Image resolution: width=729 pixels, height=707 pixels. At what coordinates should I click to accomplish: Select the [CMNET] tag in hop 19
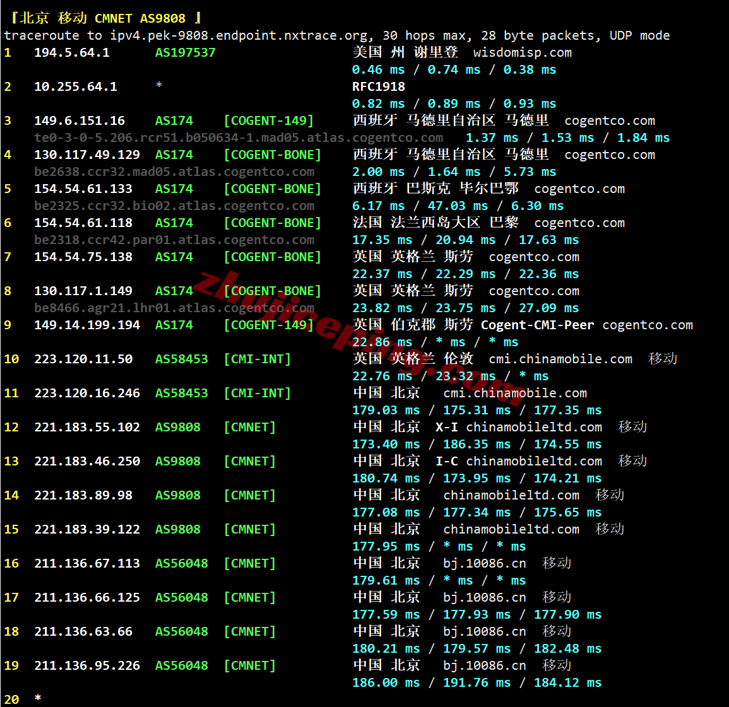(x=250, y=665)
